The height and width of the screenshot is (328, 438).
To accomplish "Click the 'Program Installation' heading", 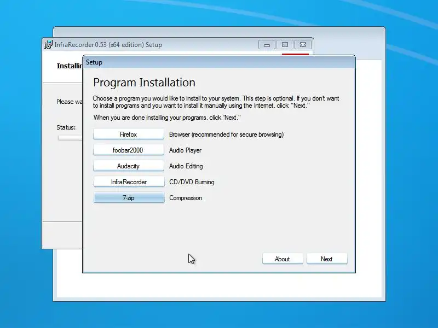I will pos(144,83).
